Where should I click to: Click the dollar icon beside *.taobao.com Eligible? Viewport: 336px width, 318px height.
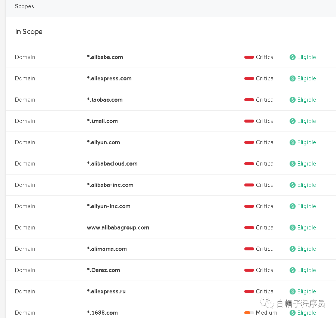293,100
